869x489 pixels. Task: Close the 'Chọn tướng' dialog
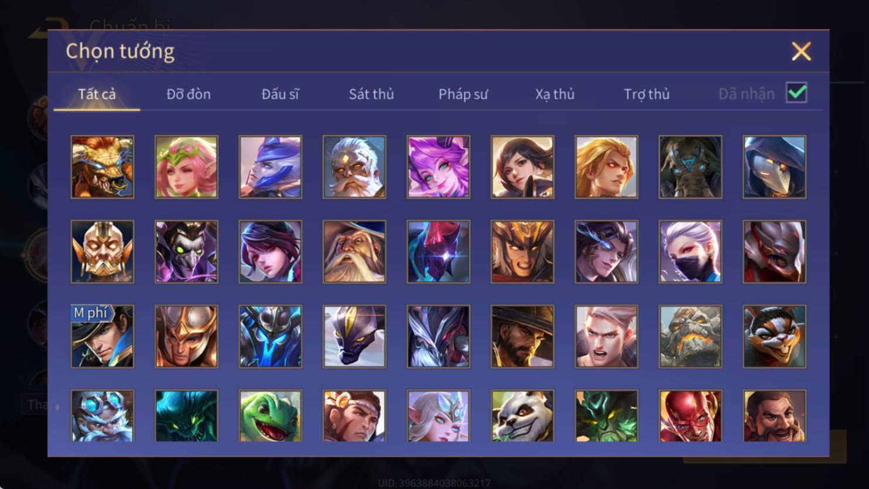(x=801, y=51)
